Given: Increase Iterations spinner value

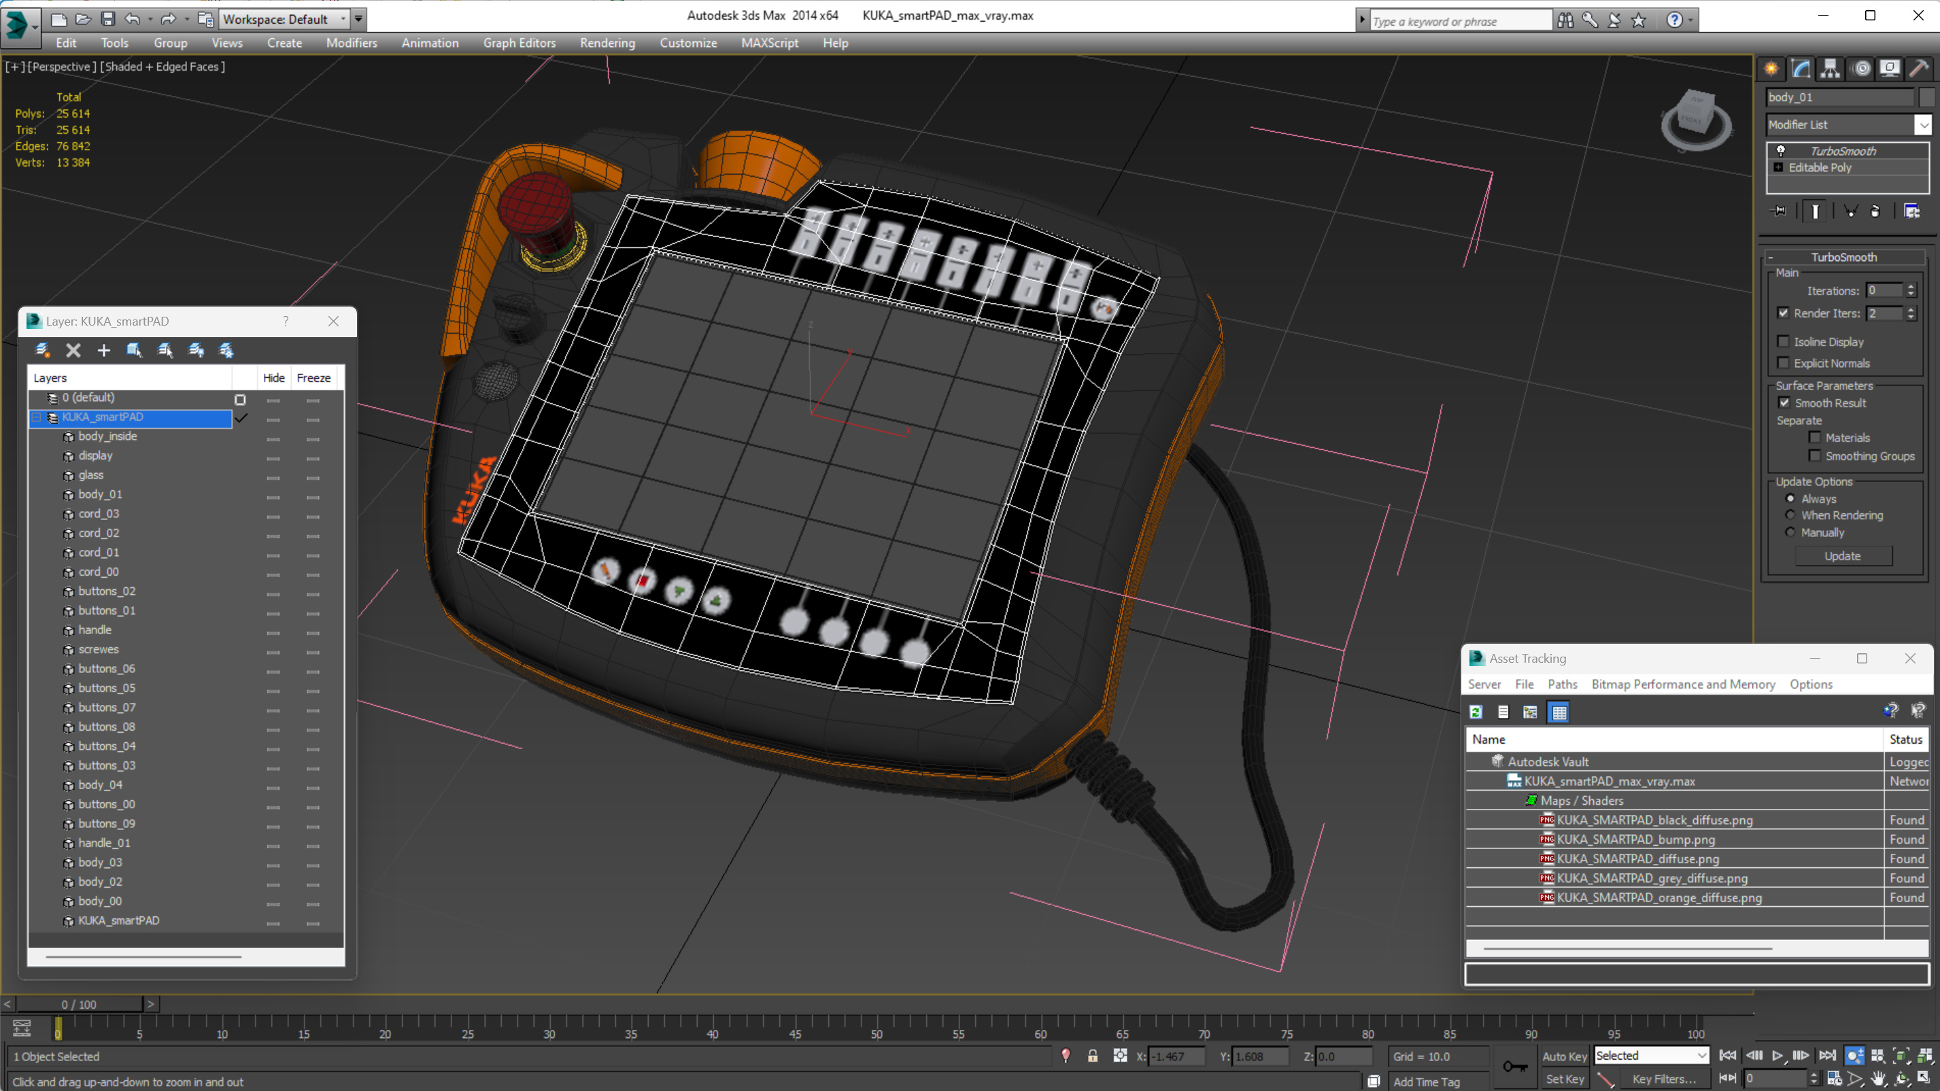Looking at the screenshot, I should [1911, 287].
